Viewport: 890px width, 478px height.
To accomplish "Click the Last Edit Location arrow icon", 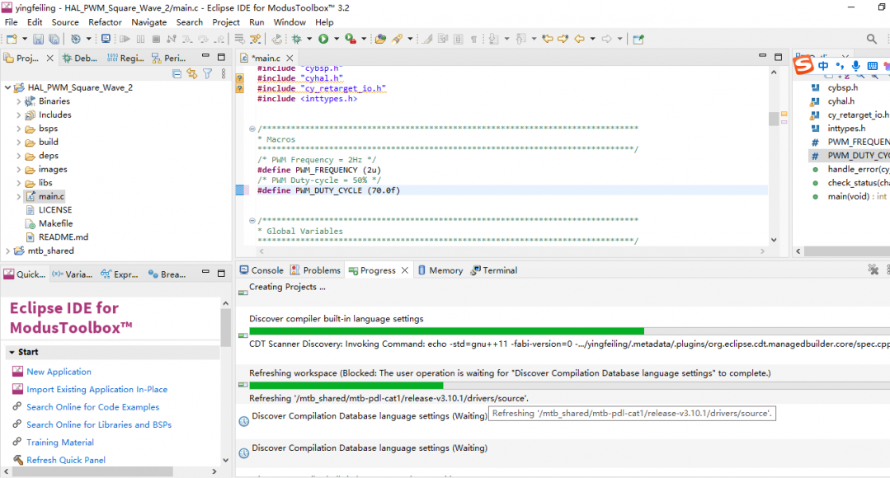I will [547, 39].
